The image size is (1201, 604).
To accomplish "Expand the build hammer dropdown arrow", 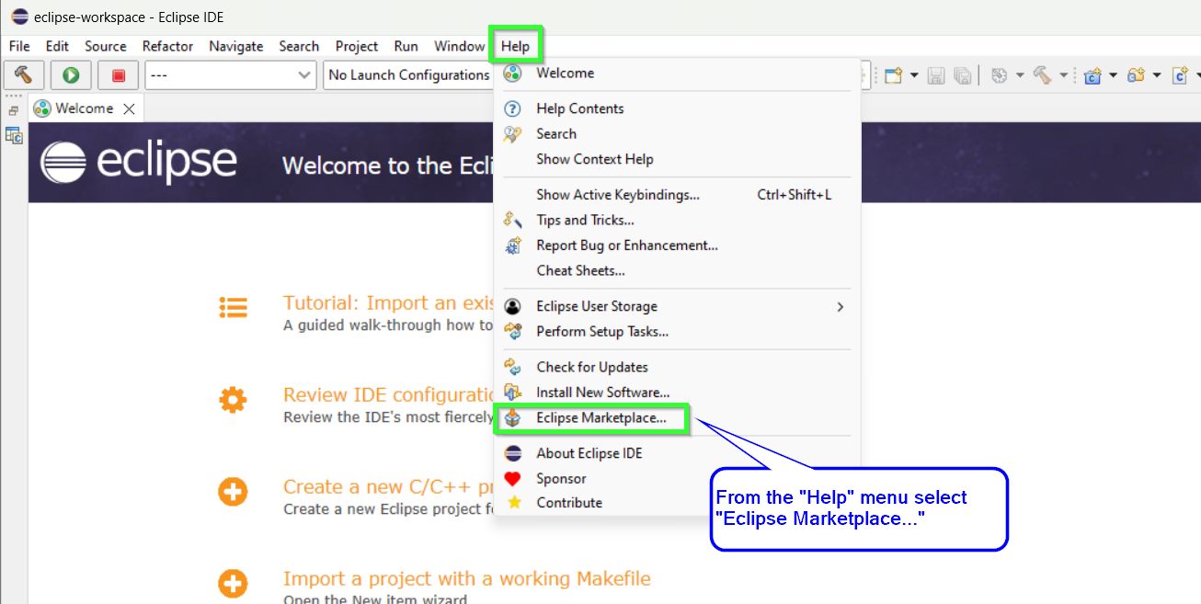I will tap(1063, 75).
